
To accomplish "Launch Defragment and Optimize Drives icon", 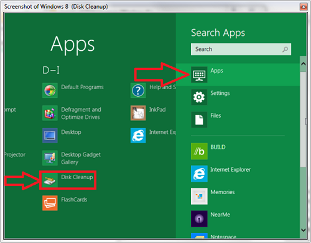I will (50, 113).
